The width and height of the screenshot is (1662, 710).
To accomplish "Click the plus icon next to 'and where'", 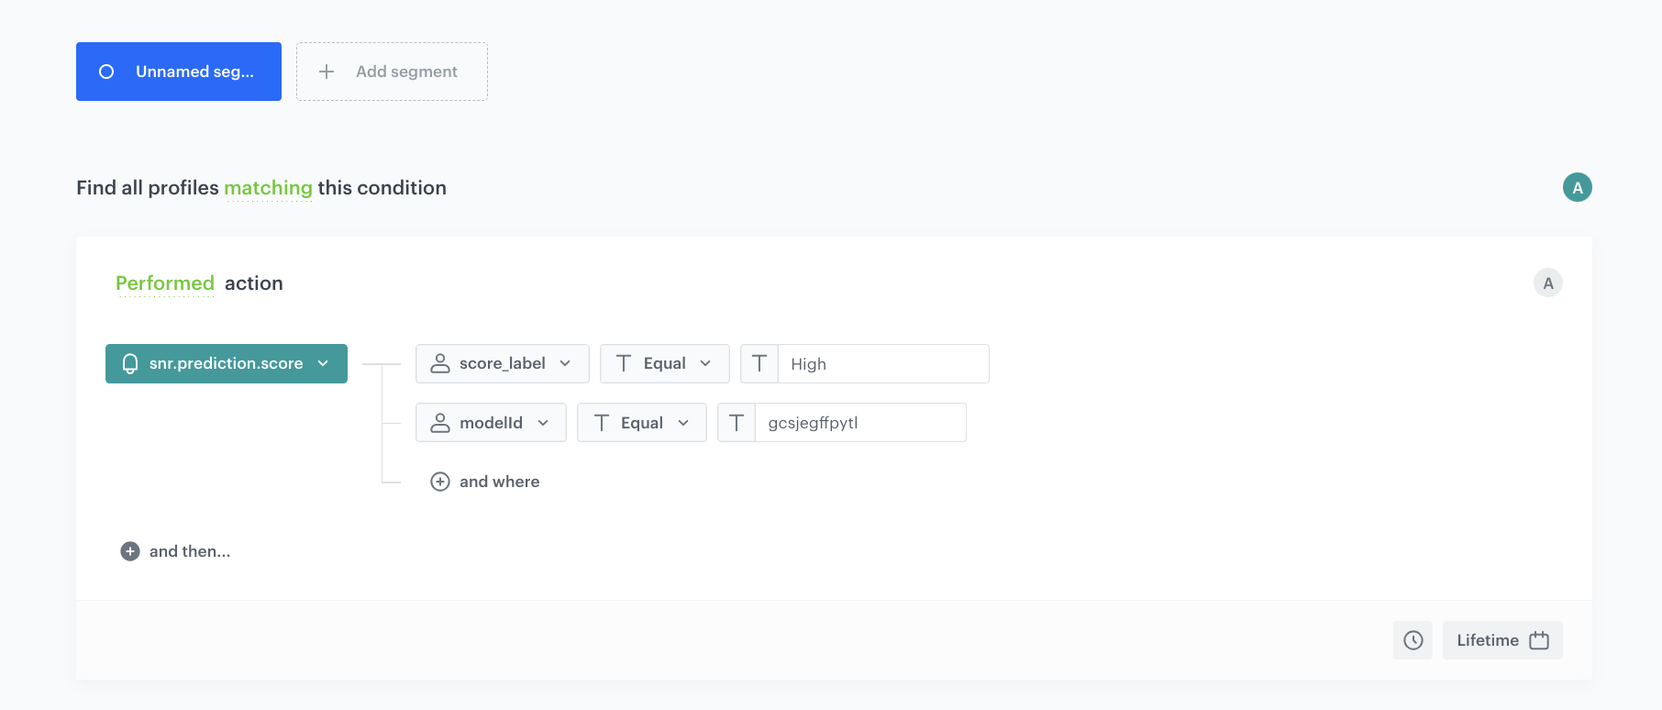I will tap(440, 482).
